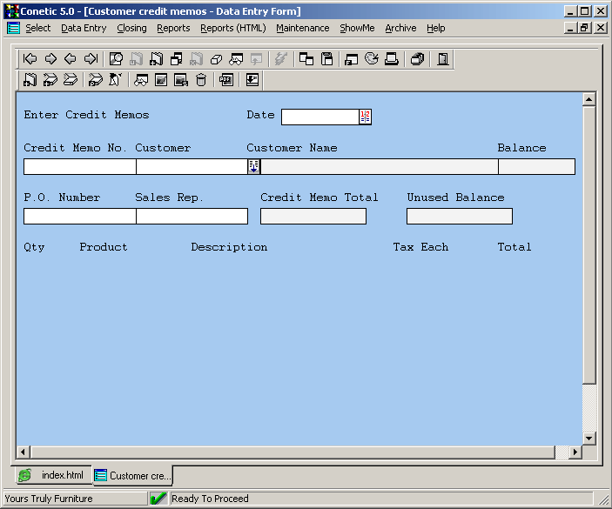Click the Credit Memo No. input field

(79, 166)
